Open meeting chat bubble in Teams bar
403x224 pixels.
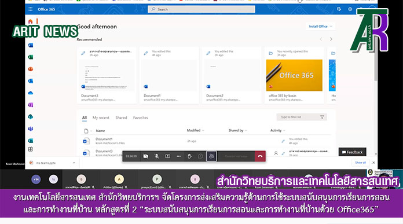click(x=200, y=156)
